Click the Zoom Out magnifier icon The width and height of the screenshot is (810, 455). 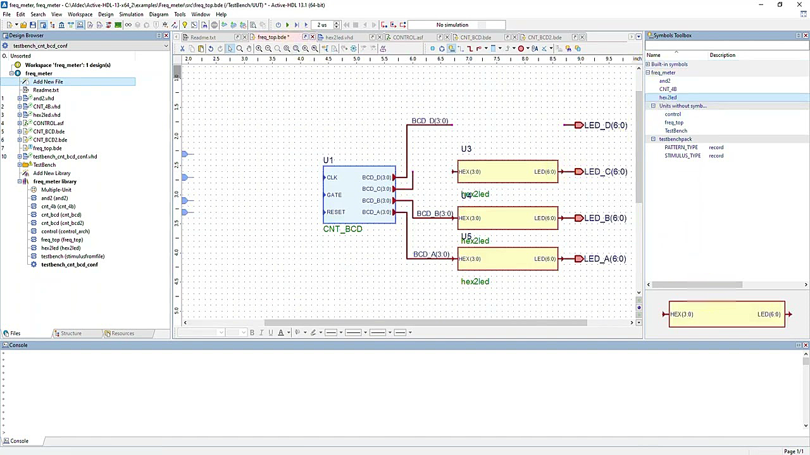tap(268, 49)
